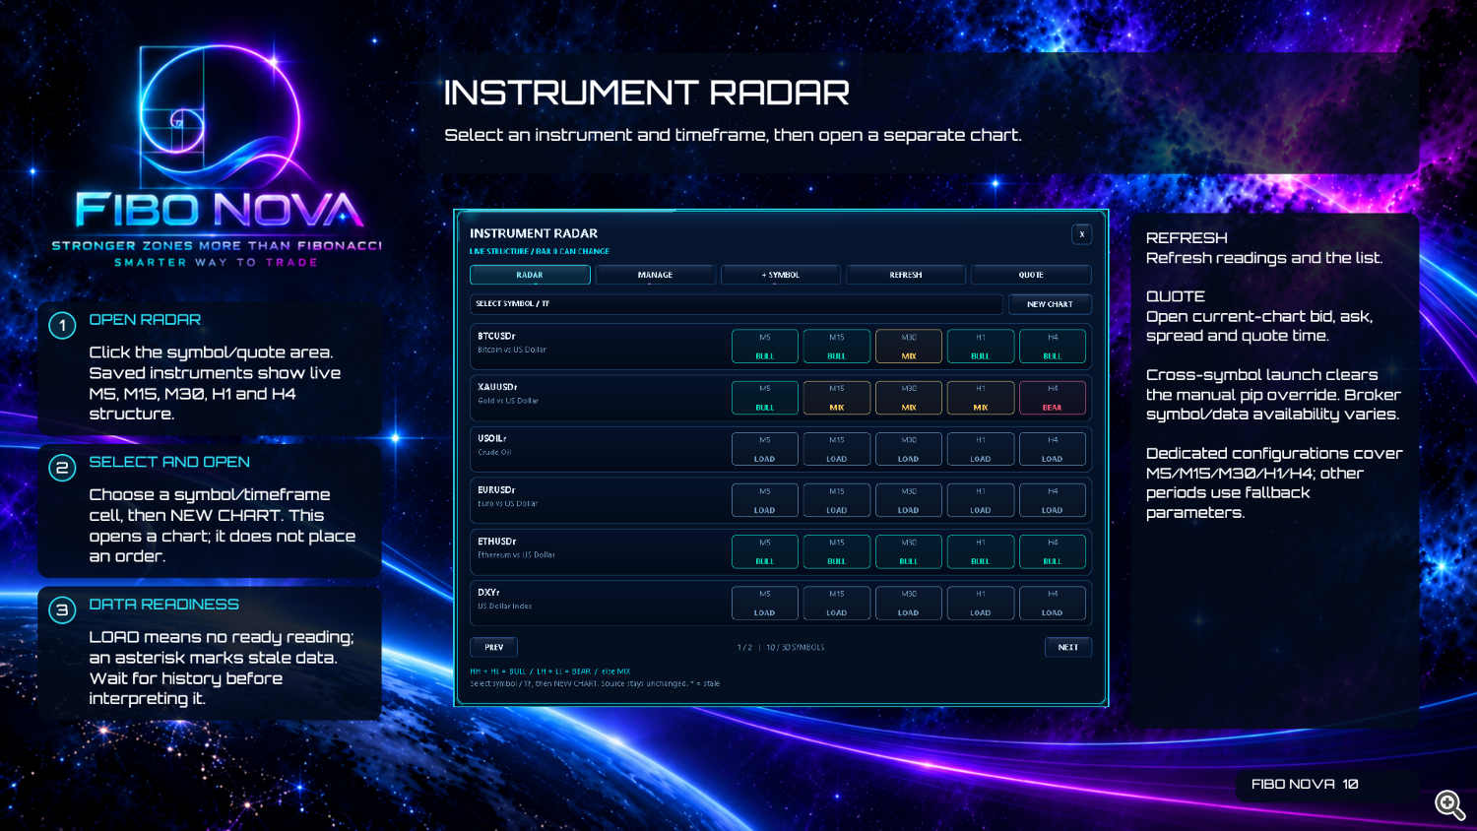Select XAUUSDr H4 BEAR cell

coord(1053,398)
